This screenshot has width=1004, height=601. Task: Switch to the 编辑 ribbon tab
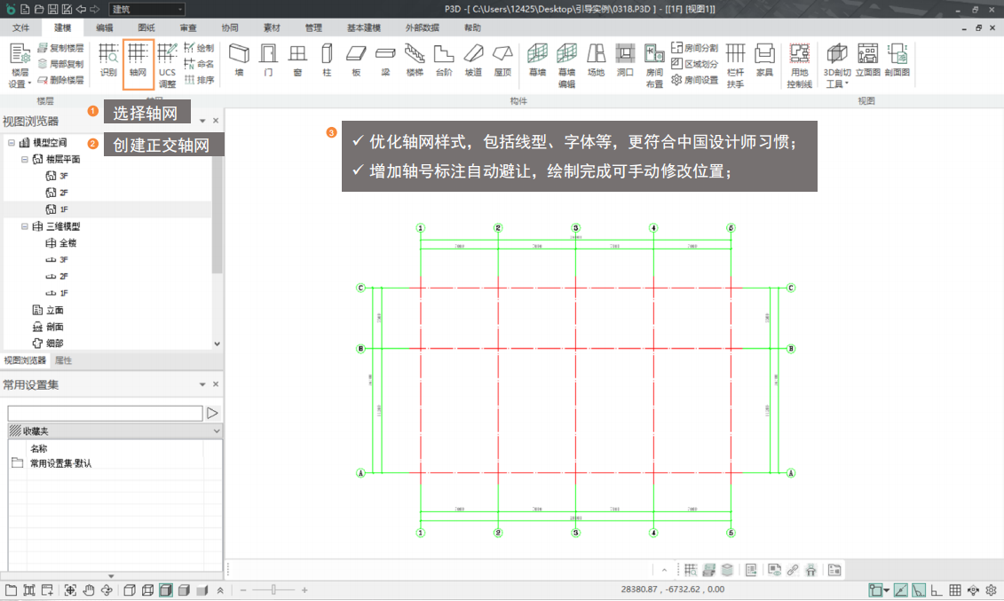[x=105, y=28]
